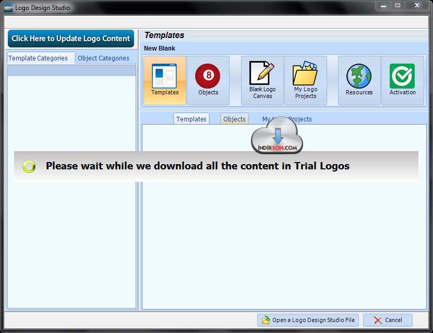The height and width of the screenshot is (333, 433).
Task: Select the lower Templates tab
Action: (x=191, y=119)
